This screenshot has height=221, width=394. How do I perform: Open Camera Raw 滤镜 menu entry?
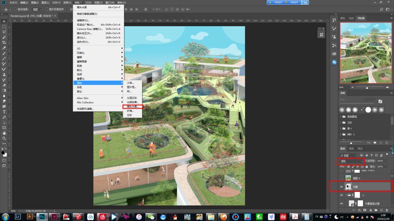tap(98, 29)
